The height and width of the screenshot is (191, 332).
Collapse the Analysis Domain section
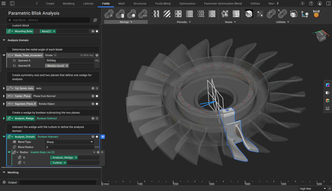(x=4, y=40)
